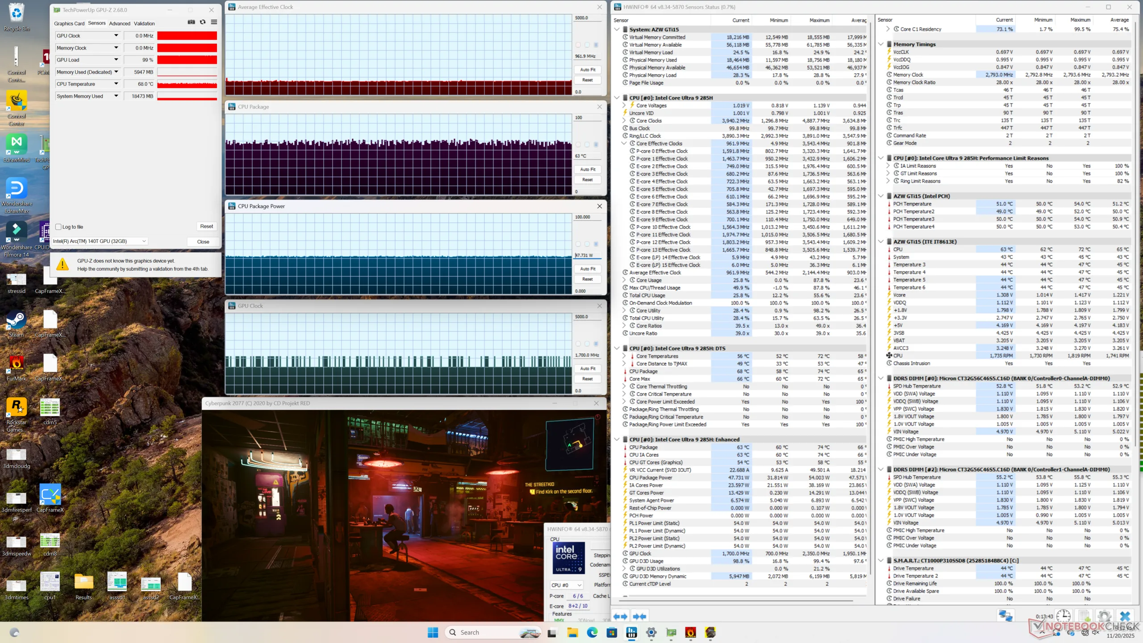Open HWiNFO sensor settings gear icon
1143x643 pixels.
1104,616
